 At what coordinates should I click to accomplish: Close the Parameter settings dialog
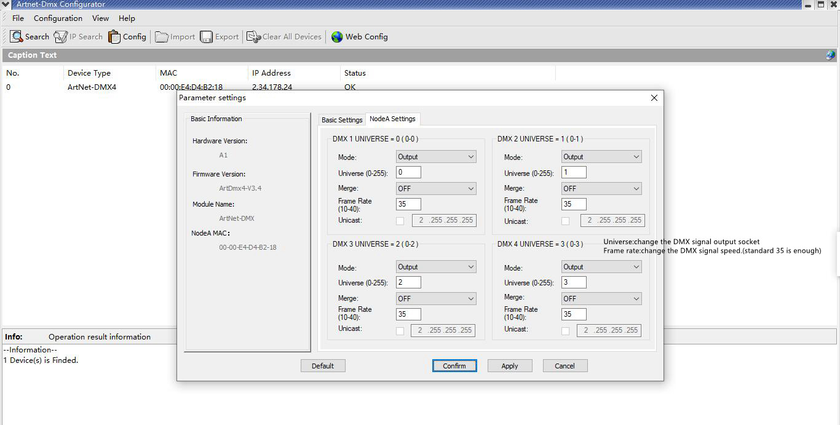tap(654, 98)
